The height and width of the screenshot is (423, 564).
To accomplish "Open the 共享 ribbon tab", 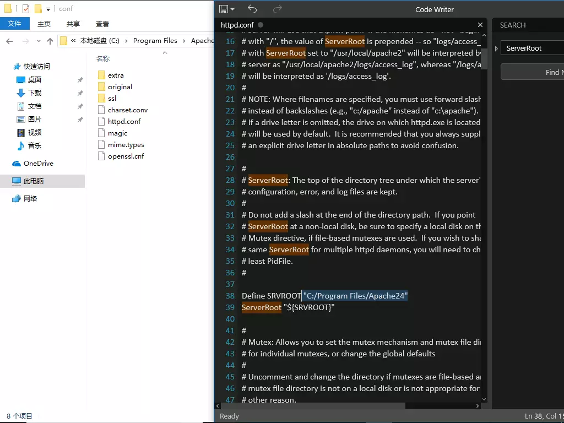I will click(73, 24).
